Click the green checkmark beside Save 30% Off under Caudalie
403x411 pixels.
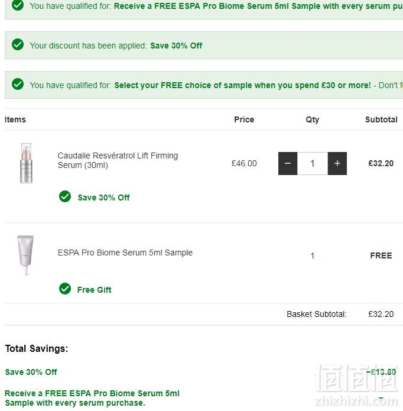pos(65,196)
